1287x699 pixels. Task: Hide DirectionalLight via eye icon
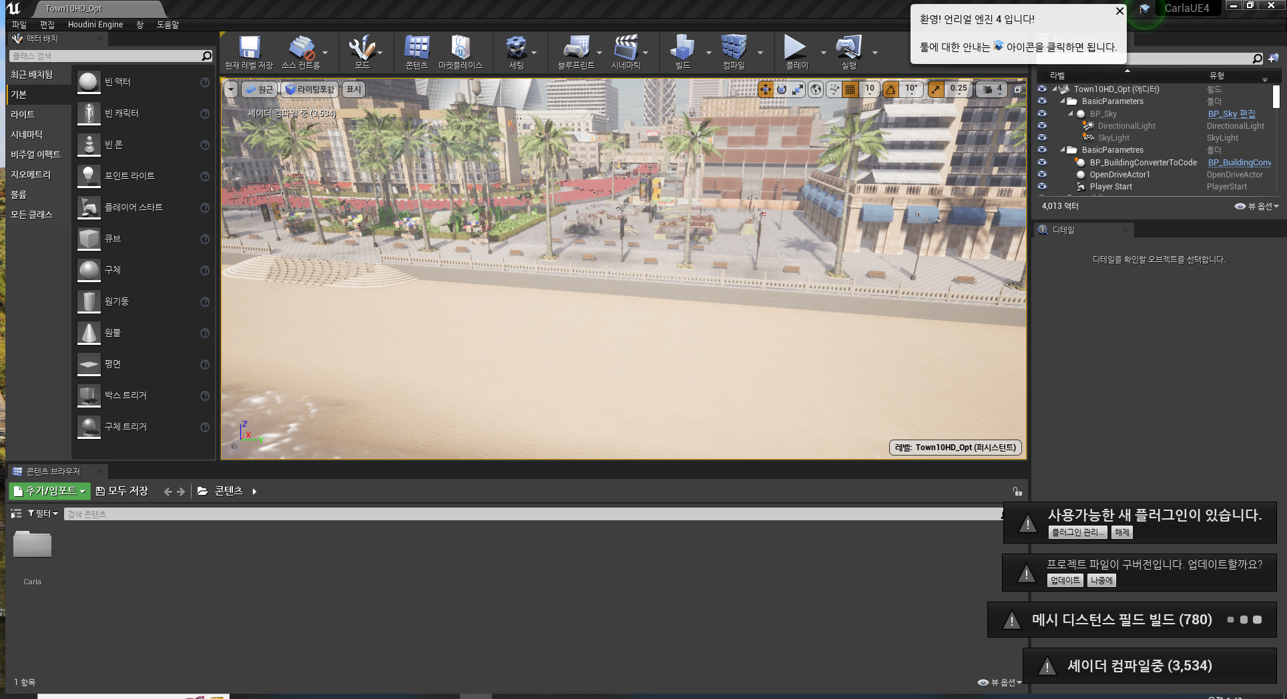pyautogui.click(x=1042, y=125)
